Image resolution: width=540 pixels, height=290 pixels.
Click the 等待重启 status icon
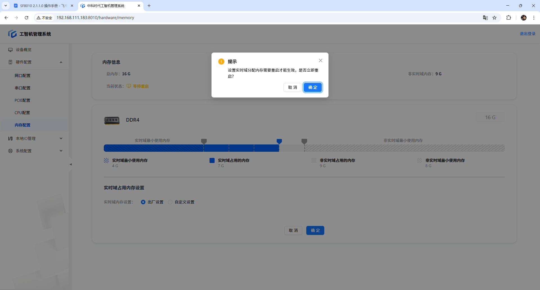pyautogui.click(x=129, y=86)
